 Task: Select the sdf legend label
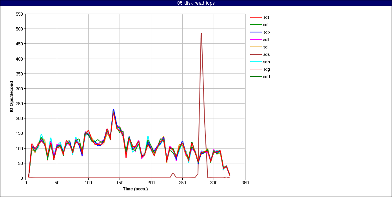tap(266, 39)
